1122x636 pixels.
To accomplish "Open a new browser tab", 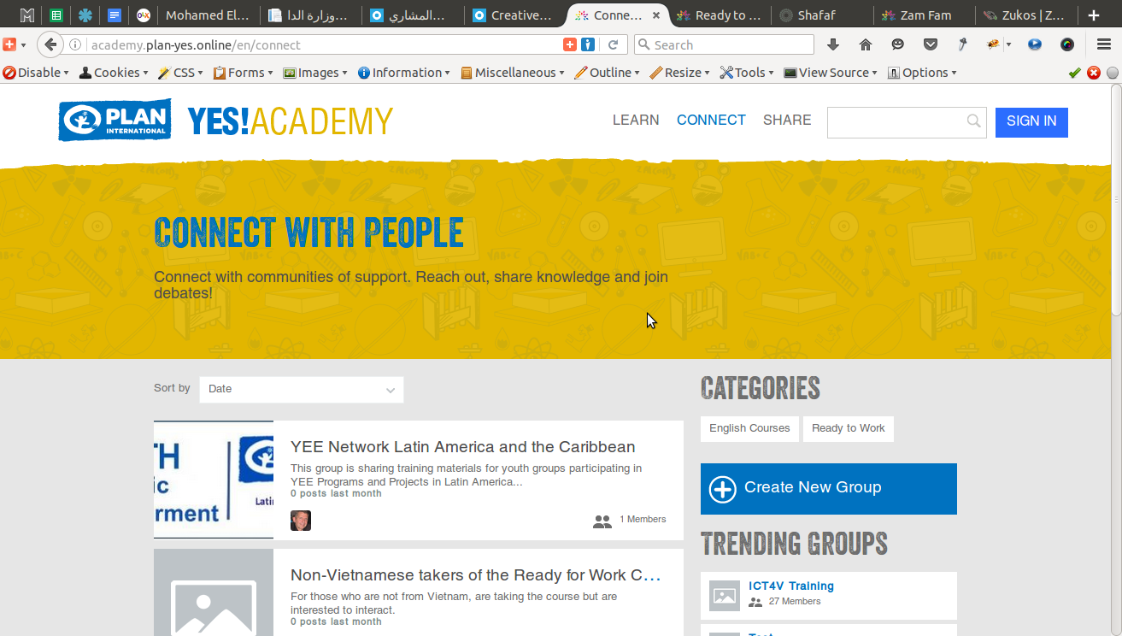I will [x=1094, y=15].
